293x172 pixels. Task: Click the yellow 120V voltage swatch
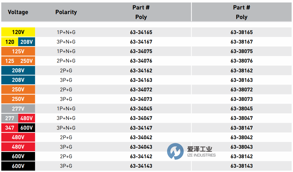pyautogui.click(x=18, y=32)
